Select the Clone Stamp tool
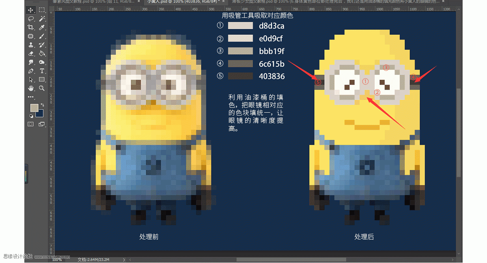 (31, 45)
